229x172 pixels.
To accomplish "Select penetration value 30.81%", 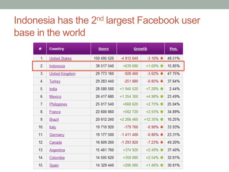I will click(x=174, y=165).
